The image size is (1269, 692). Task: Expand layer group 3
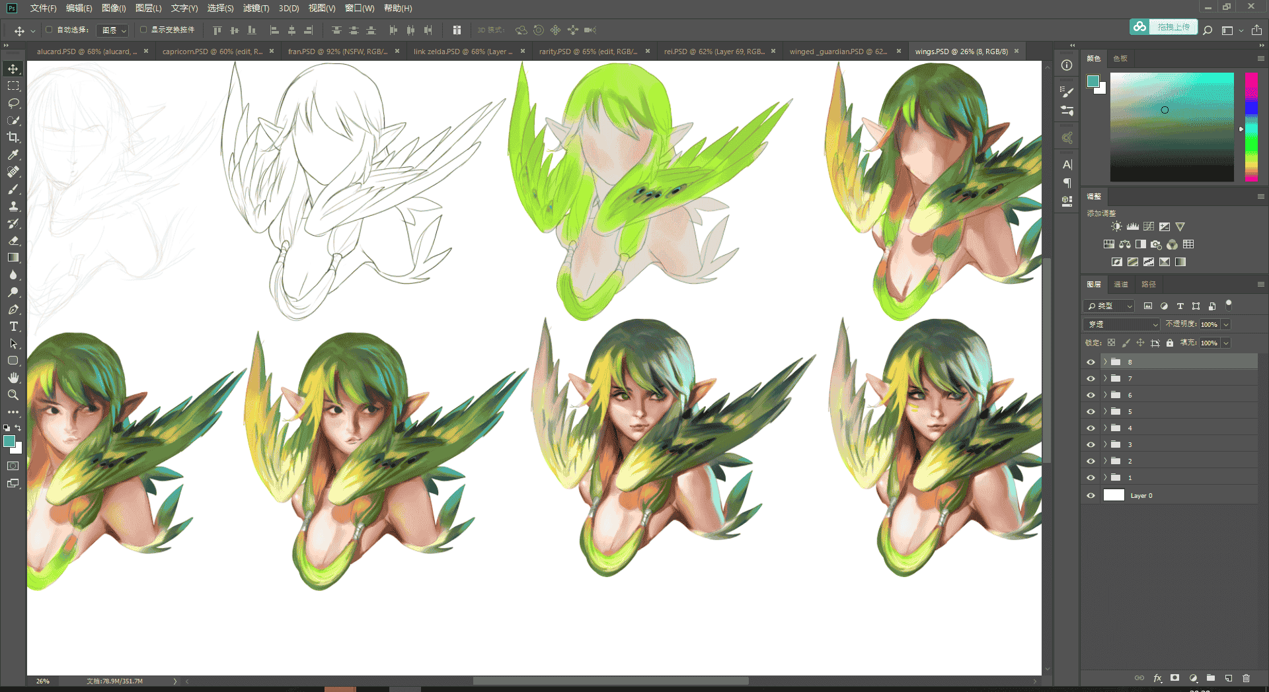point(1105,444)
